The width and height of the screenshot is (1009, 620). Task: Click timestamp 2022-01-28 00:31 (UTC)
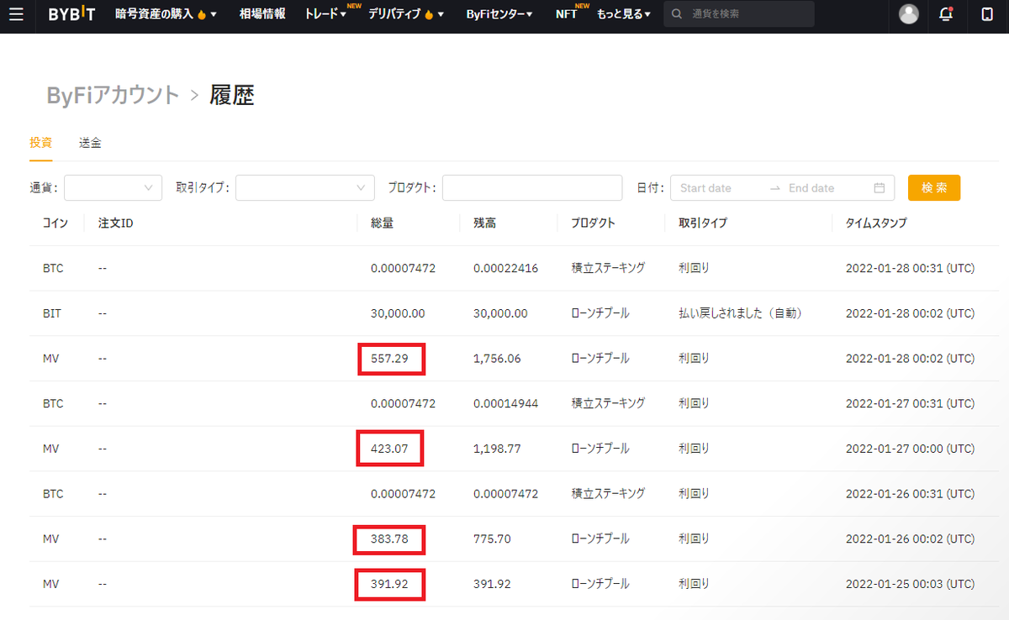click(910, 269)
